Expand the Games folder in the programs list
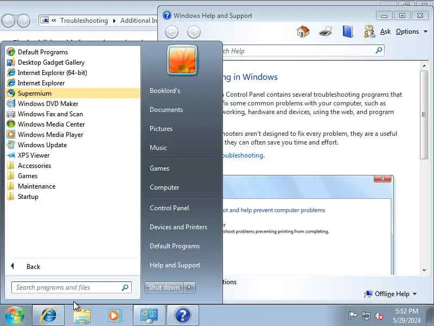The width and height of the screenshot is (434, 326). [73, 175]
